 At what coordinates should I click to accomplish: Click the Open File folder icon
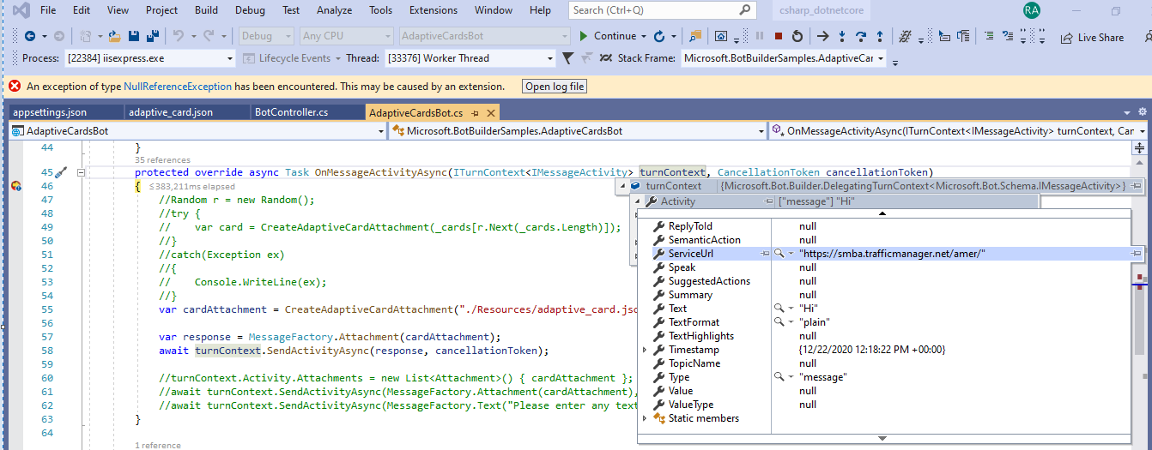point(115,36)
